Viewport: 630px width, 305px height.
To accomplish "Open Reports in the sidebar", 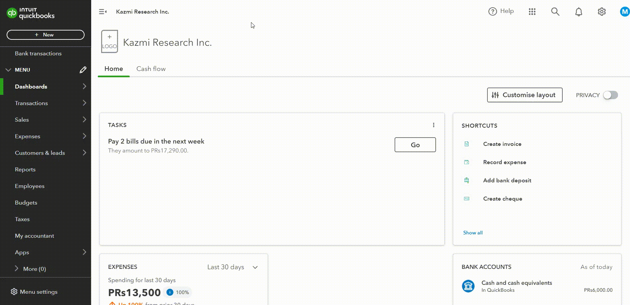I will [25, 169].
